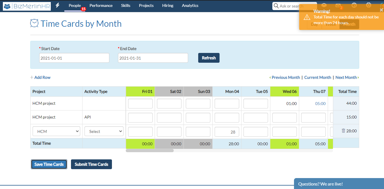Viewport: 384px width, 189px height.
Task: Click the Refresh button
Action: coord(209,58)
